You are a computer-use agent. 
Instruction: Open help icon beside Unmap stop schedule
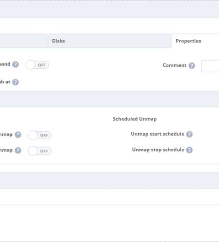pyautogui.click(x=189, y=150)
